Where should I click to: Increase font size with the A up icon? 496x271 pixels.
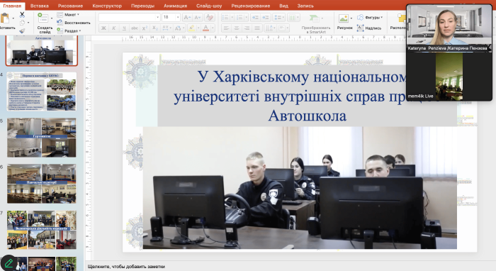(187, 18)
